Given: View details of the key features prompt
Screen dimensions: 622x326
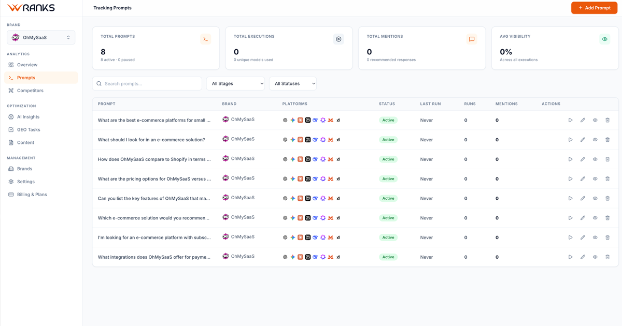Looking at the screenshot, I should (595, 198).
